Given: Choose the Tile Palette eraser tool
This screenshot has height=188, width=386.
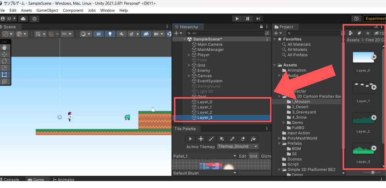Looking at the screenshot, I should (x=243, y=139).
